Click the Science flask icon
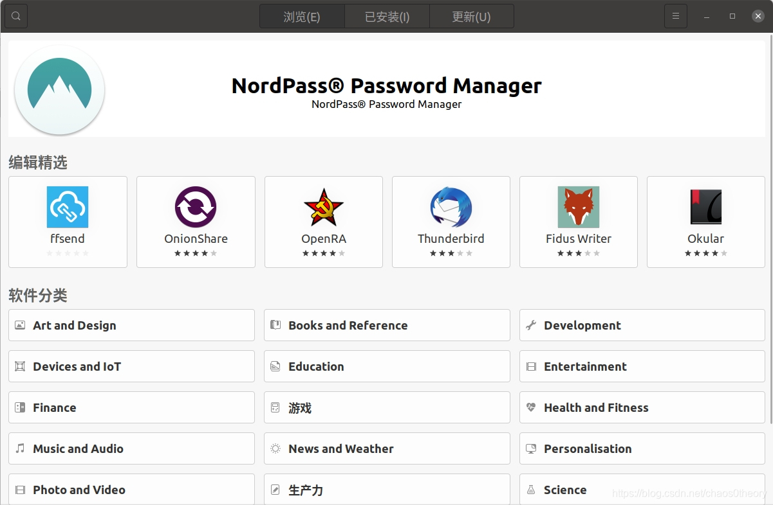 tap(531, 490)
